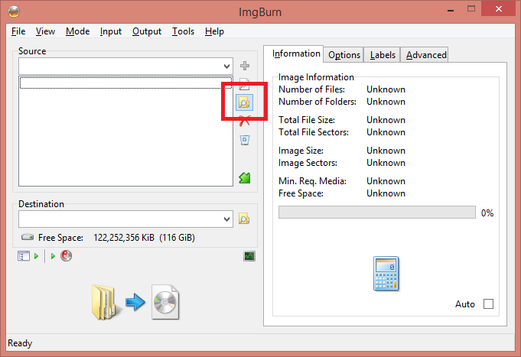Open the File menu

pos(18,31)
